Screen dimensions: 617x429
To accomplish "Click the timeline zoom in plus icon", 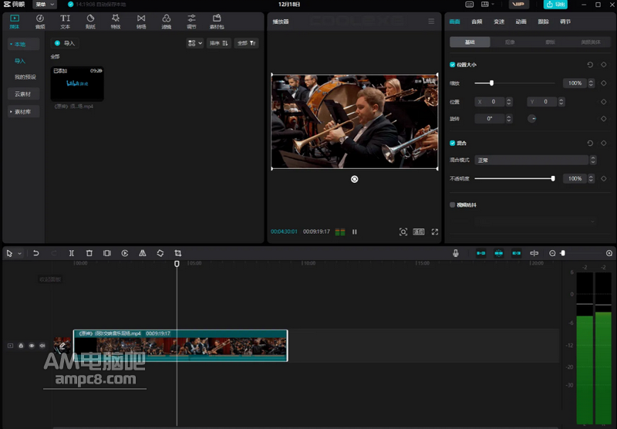I will tap(609, 253).
